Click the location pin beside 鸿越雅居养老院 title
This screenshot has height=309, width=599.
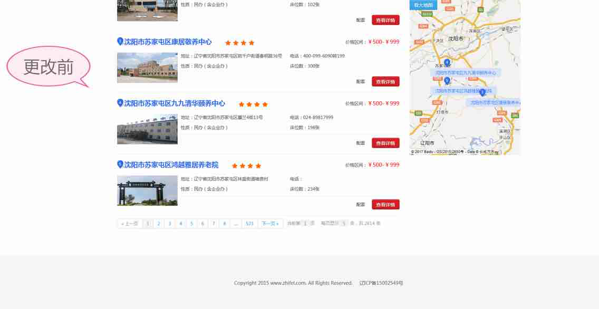tap(120, 165)
